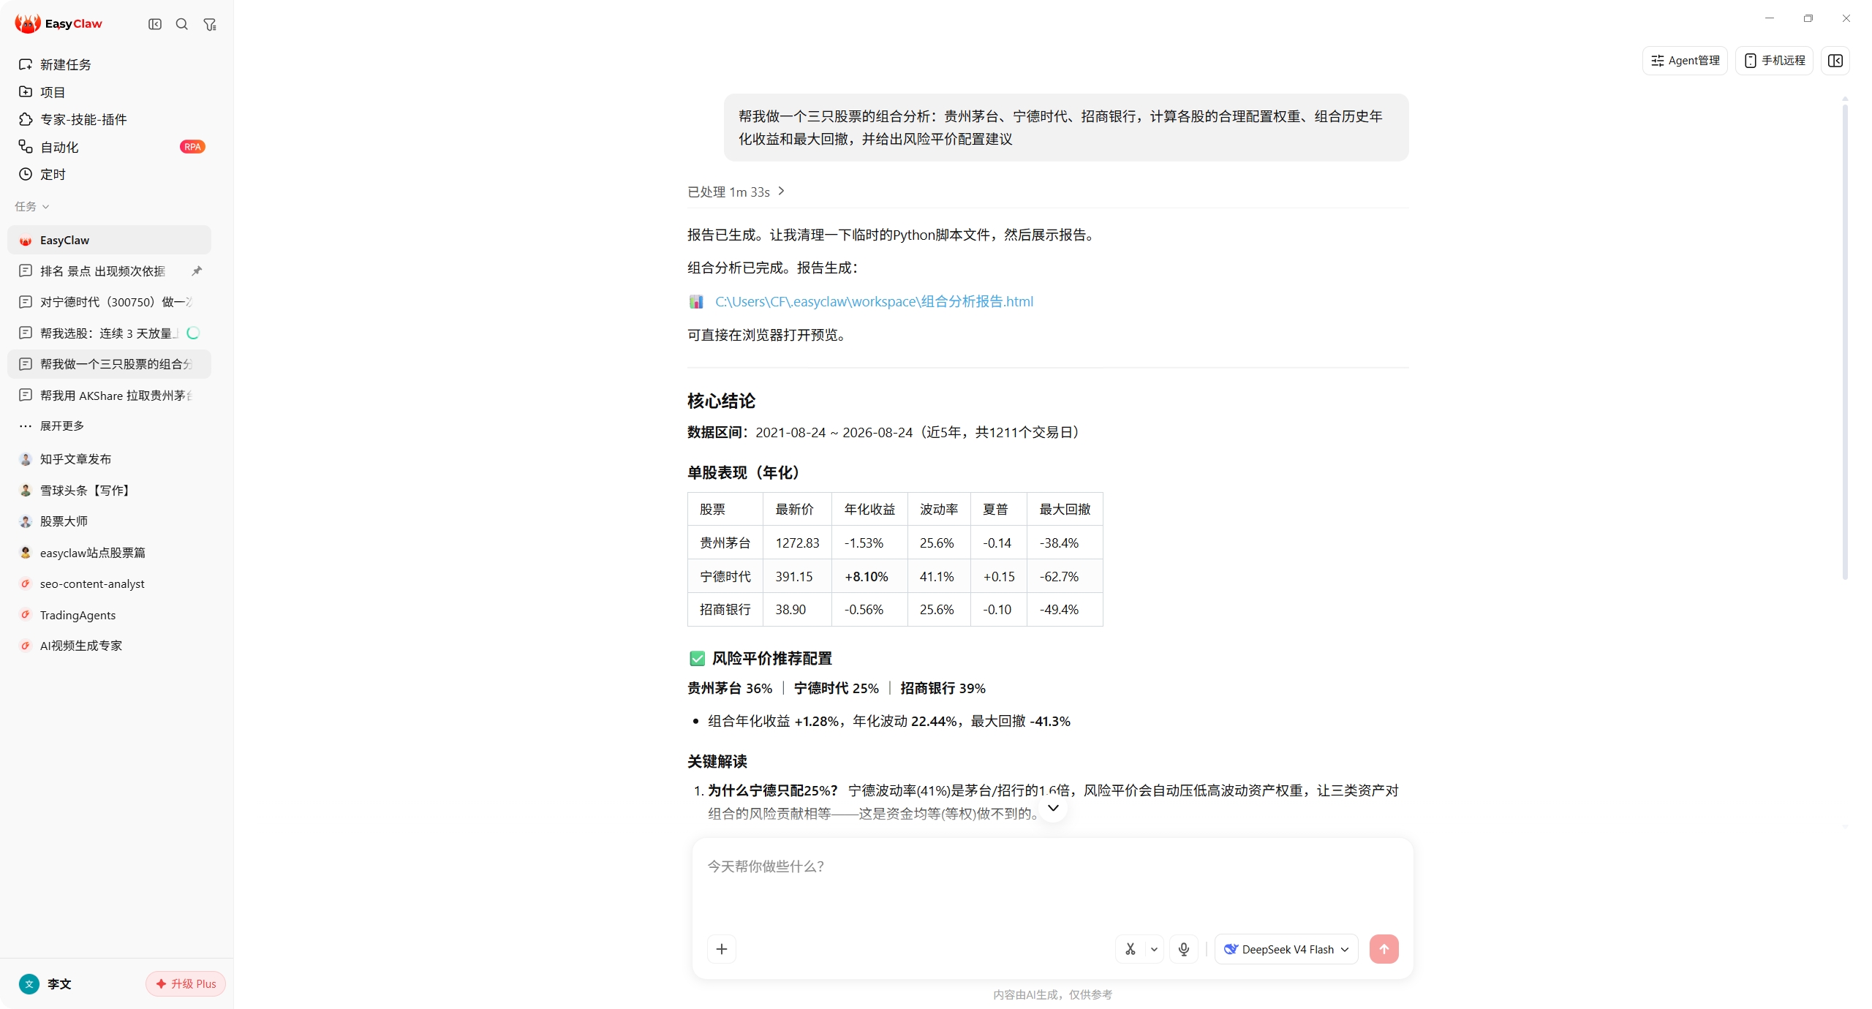Screen dimensions: 1872x1009
Task: Click the scissors screenshot tool icon
Action: click(x=1131, y=949)
